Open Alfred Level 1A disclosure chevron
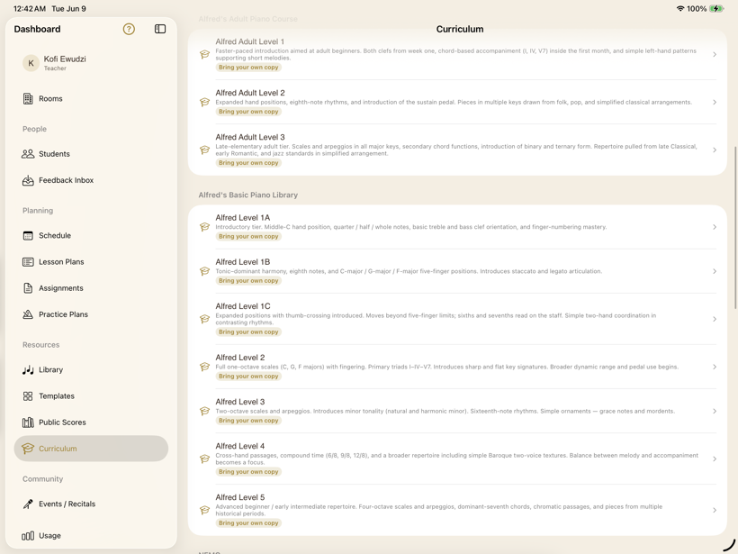The width and height of the screenshot is (738, 554). (715, 227)
